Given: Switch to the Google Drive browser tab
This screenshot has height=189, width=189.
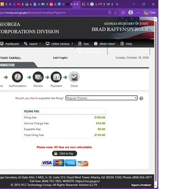Looking at the screenshot, I should tap(27, 4).
